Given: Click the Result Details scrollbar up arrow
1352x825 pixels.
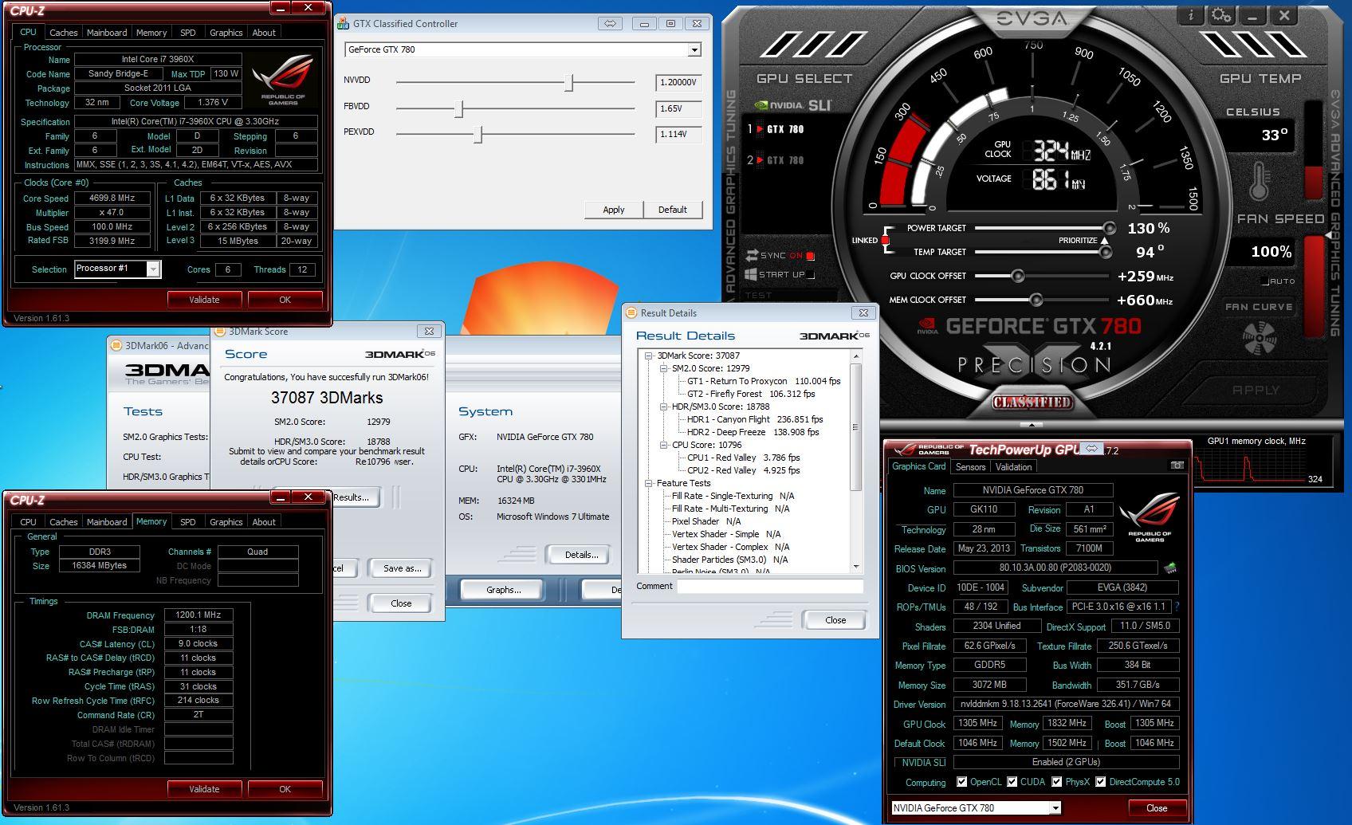Looking at the screenshot, I should 856,356.
